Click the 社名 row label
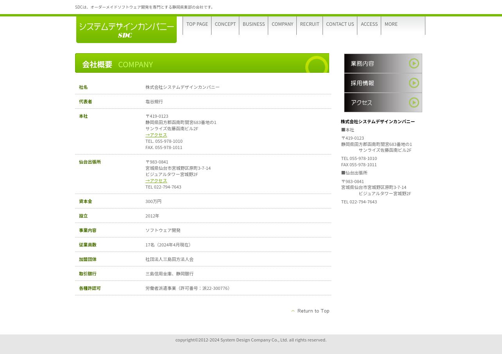This screenshot has height=354, width=502. (x=83, y=87)
